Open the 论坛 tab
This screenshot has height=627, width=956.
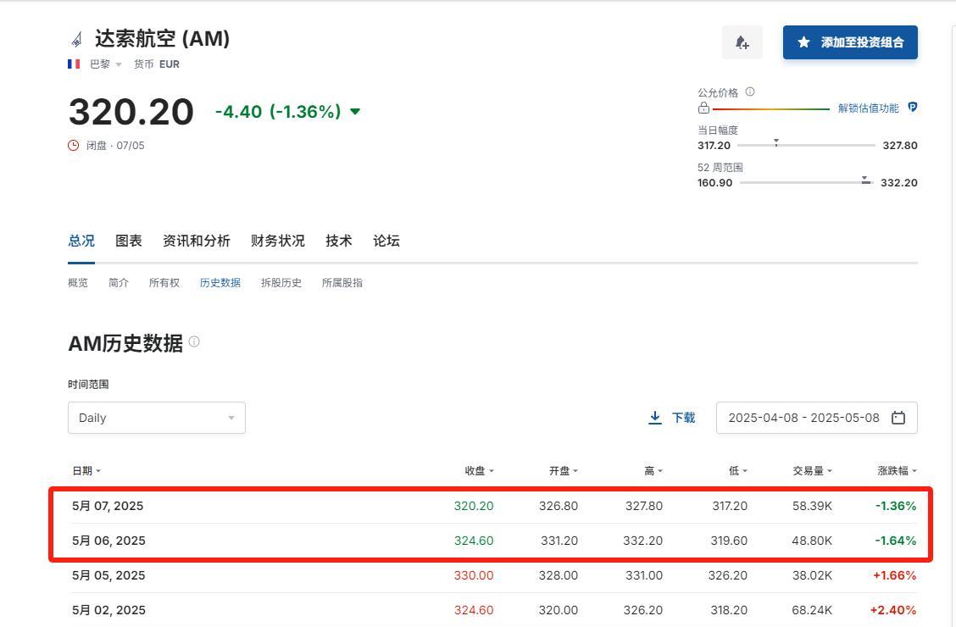386,241
